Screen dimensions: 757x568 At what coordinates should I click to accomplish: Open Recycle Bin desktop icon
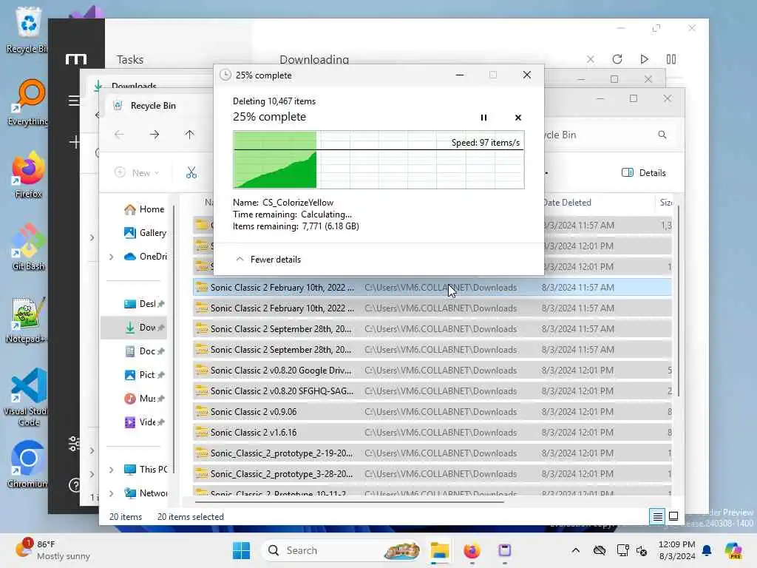coord(28,30)
